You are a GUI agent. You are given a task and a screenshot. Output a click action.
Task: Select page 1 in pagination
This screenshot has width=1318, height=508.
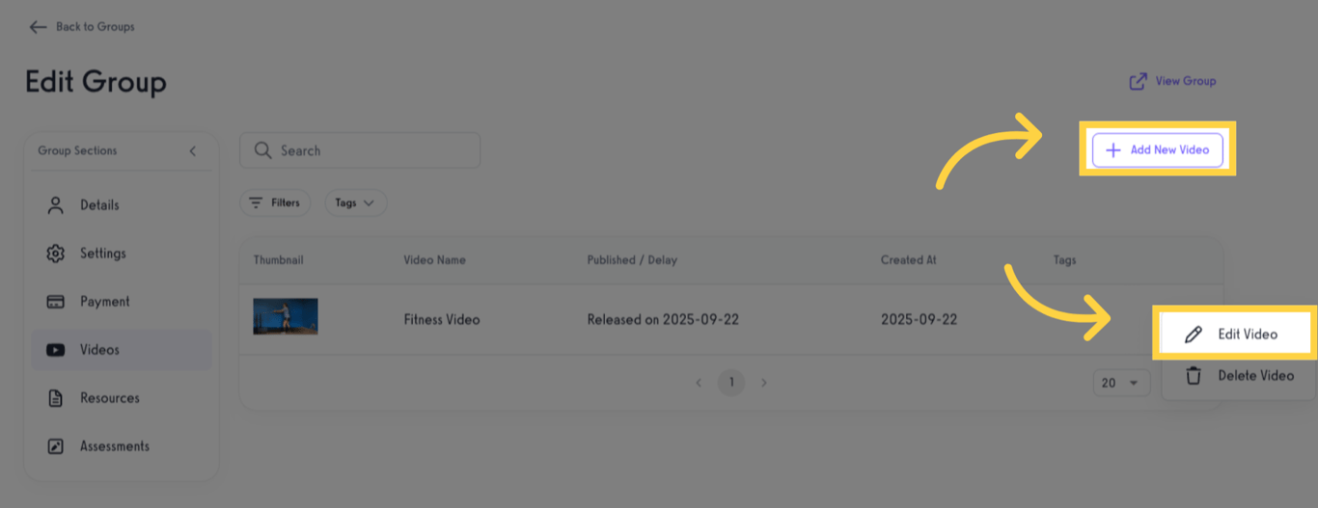coord(731,383)
